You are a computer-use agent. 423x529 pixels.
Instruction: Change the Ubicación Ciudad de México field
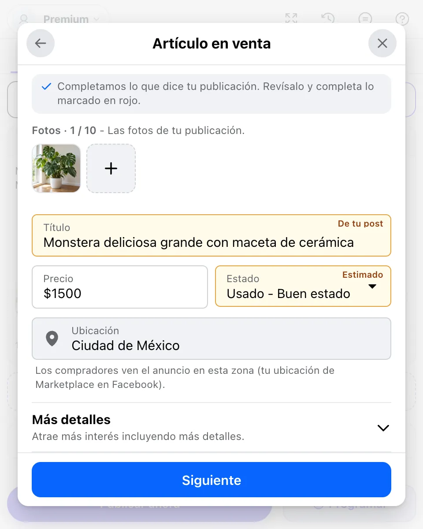tap(211, 339)
